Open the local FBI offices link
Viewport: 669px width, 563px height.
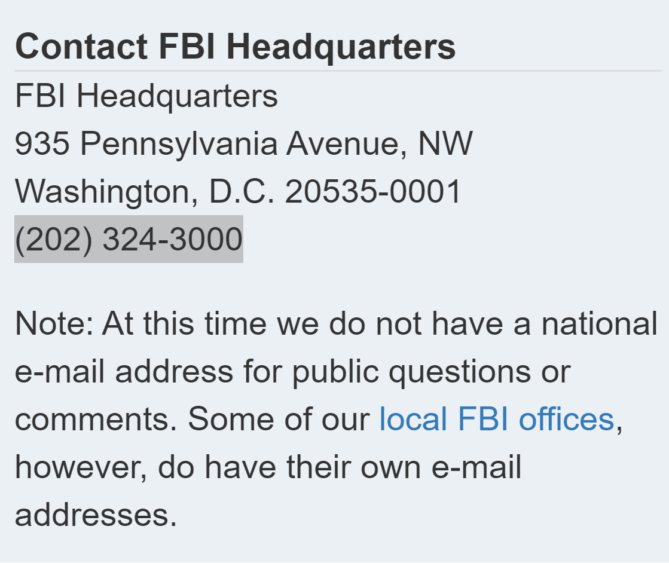tap(496, 420)
